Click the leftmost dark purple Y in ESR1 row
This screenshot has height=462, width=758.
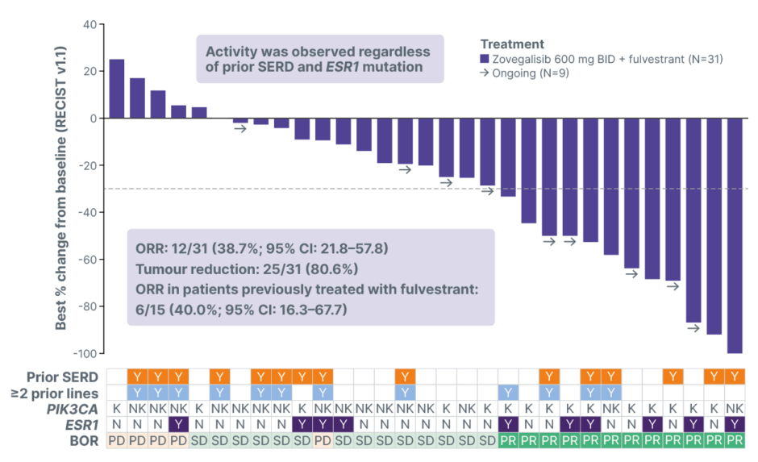tap(178, 424)
